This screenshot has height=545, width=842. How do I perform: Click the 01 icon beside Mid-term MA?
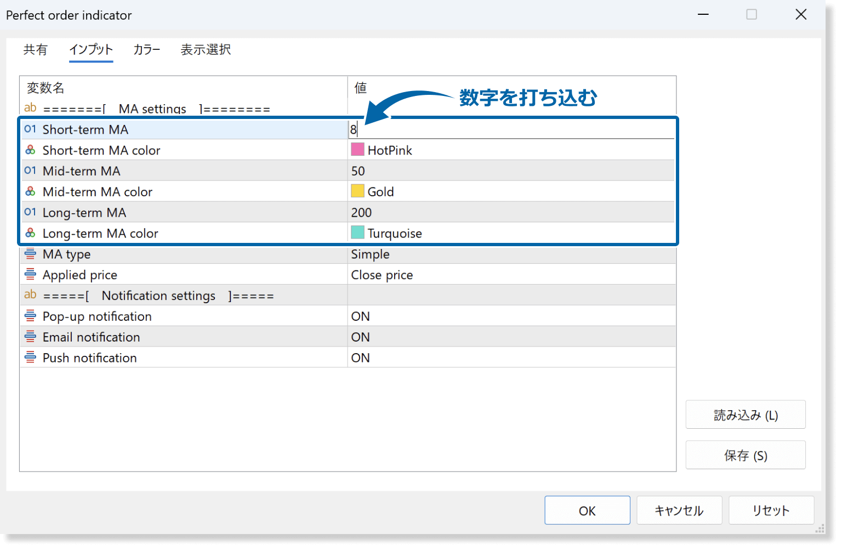(30, 171)
